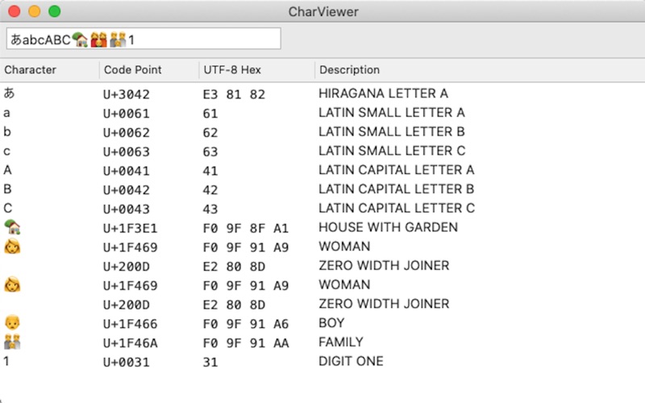
Task: Select the U+3042 code point cell
Action: pyautogui.click(x=127, y=94)
